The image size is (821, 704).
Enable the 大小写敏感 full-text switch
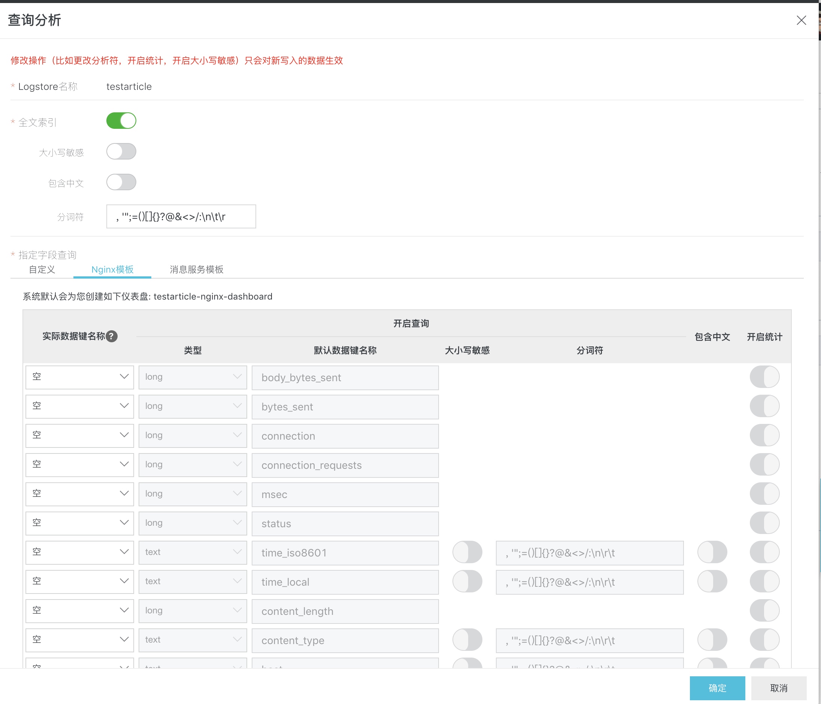pyautogui.click(x=121, y=151)
